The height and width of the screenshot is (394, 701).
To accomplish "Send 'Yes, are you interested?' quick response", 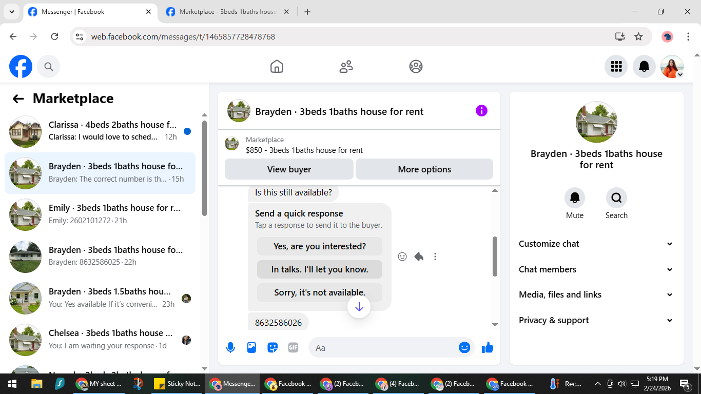I will (320, 246).
